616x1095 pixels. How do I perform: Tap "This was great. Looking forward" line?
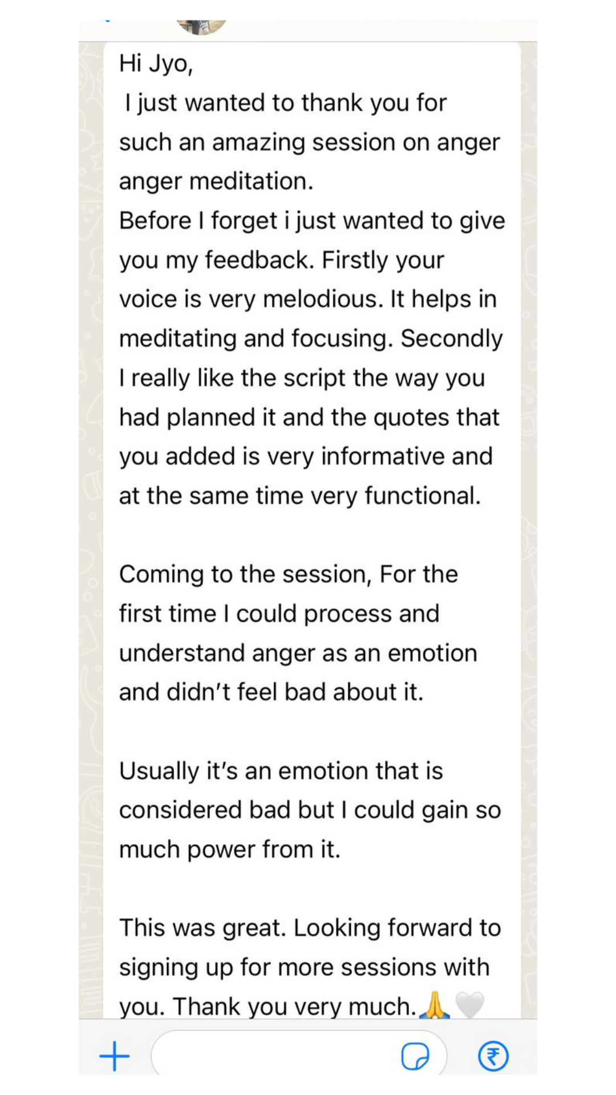coord(310,928)
